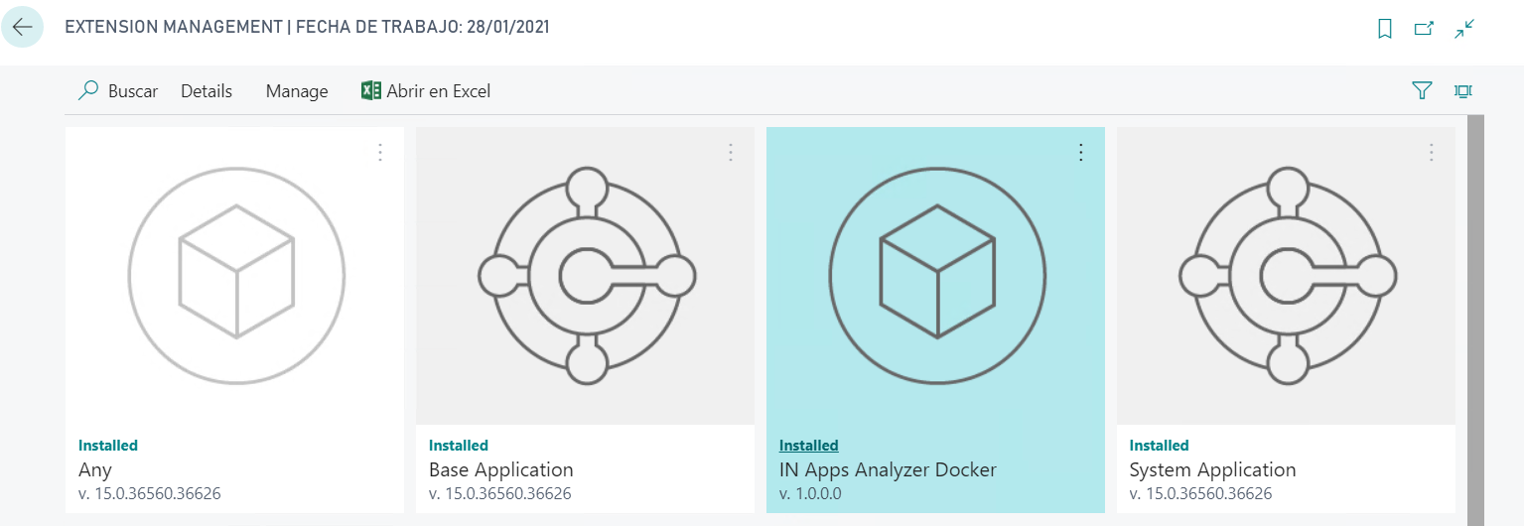
Task: Click the bookmark icon in header
Action: tap(1385, 29)
